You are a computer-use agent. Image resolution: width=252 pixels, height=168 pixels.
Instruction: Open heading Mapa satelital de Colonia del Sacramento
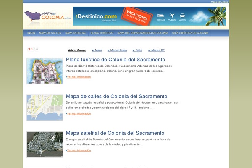[115, 133]
